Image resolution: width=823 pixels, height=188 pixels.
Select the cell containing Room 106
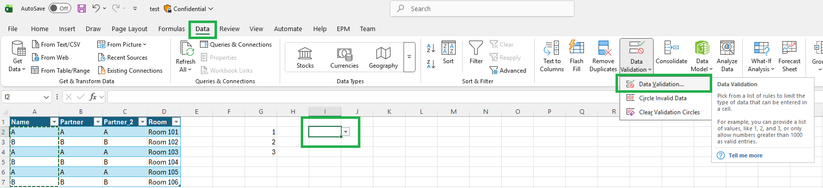click(163, 182)
